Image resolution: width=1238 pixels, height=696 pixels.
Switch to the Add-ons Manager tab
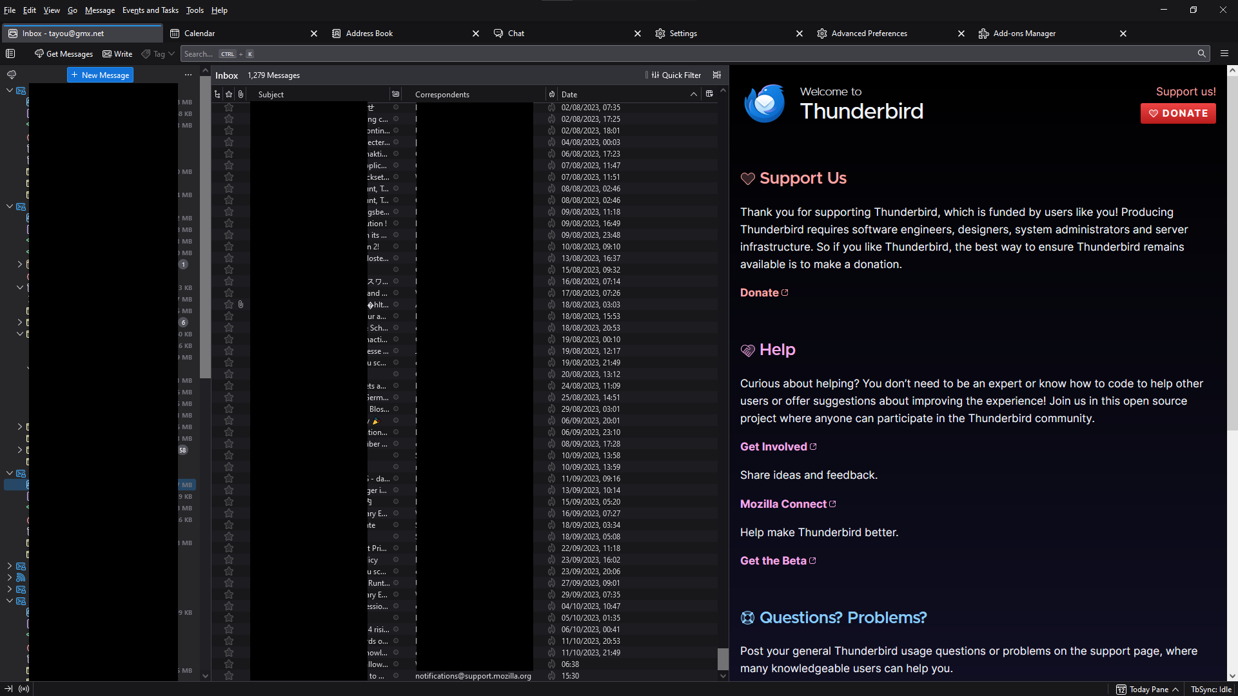point(1024,33)
